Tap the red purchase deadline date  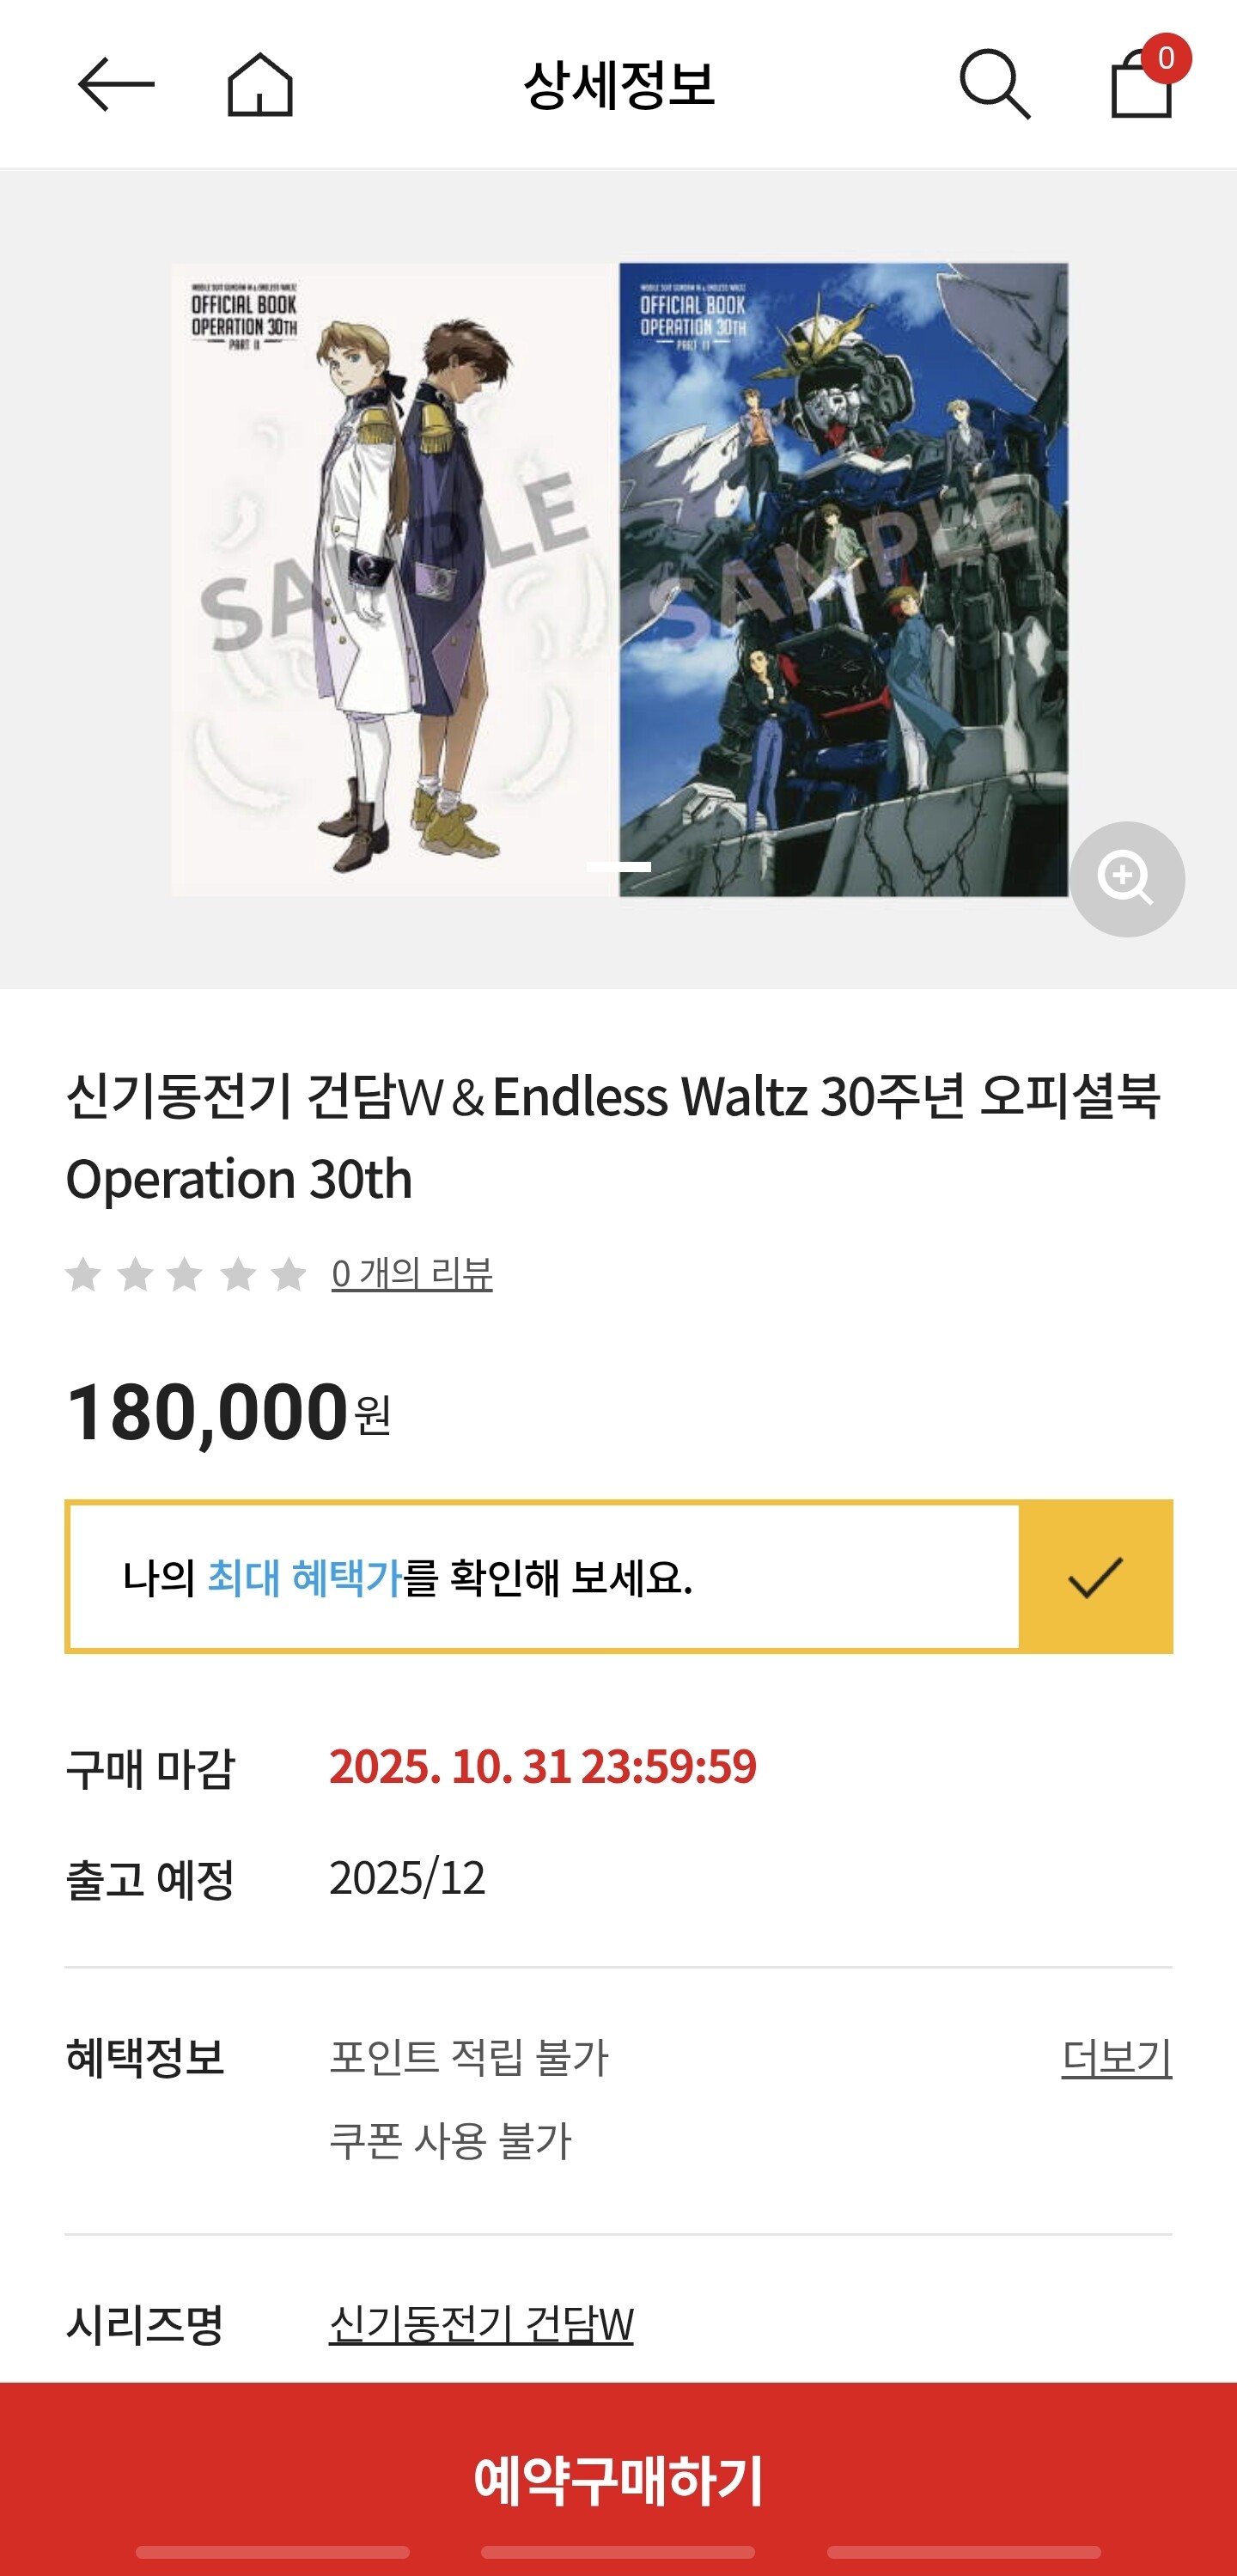(x=543, y=1767)
